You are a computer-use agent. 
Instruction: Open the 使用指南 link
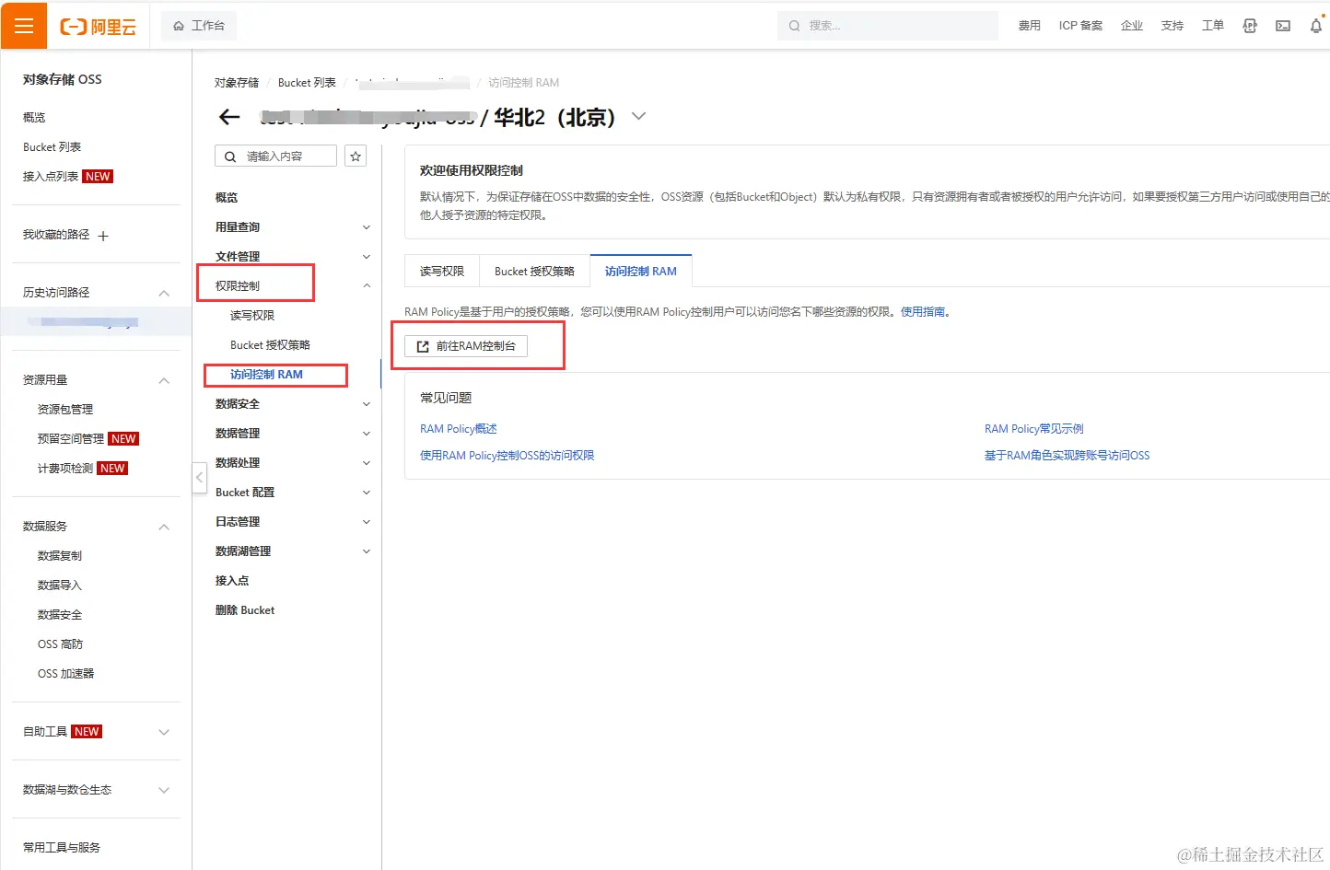click(923, 312)
